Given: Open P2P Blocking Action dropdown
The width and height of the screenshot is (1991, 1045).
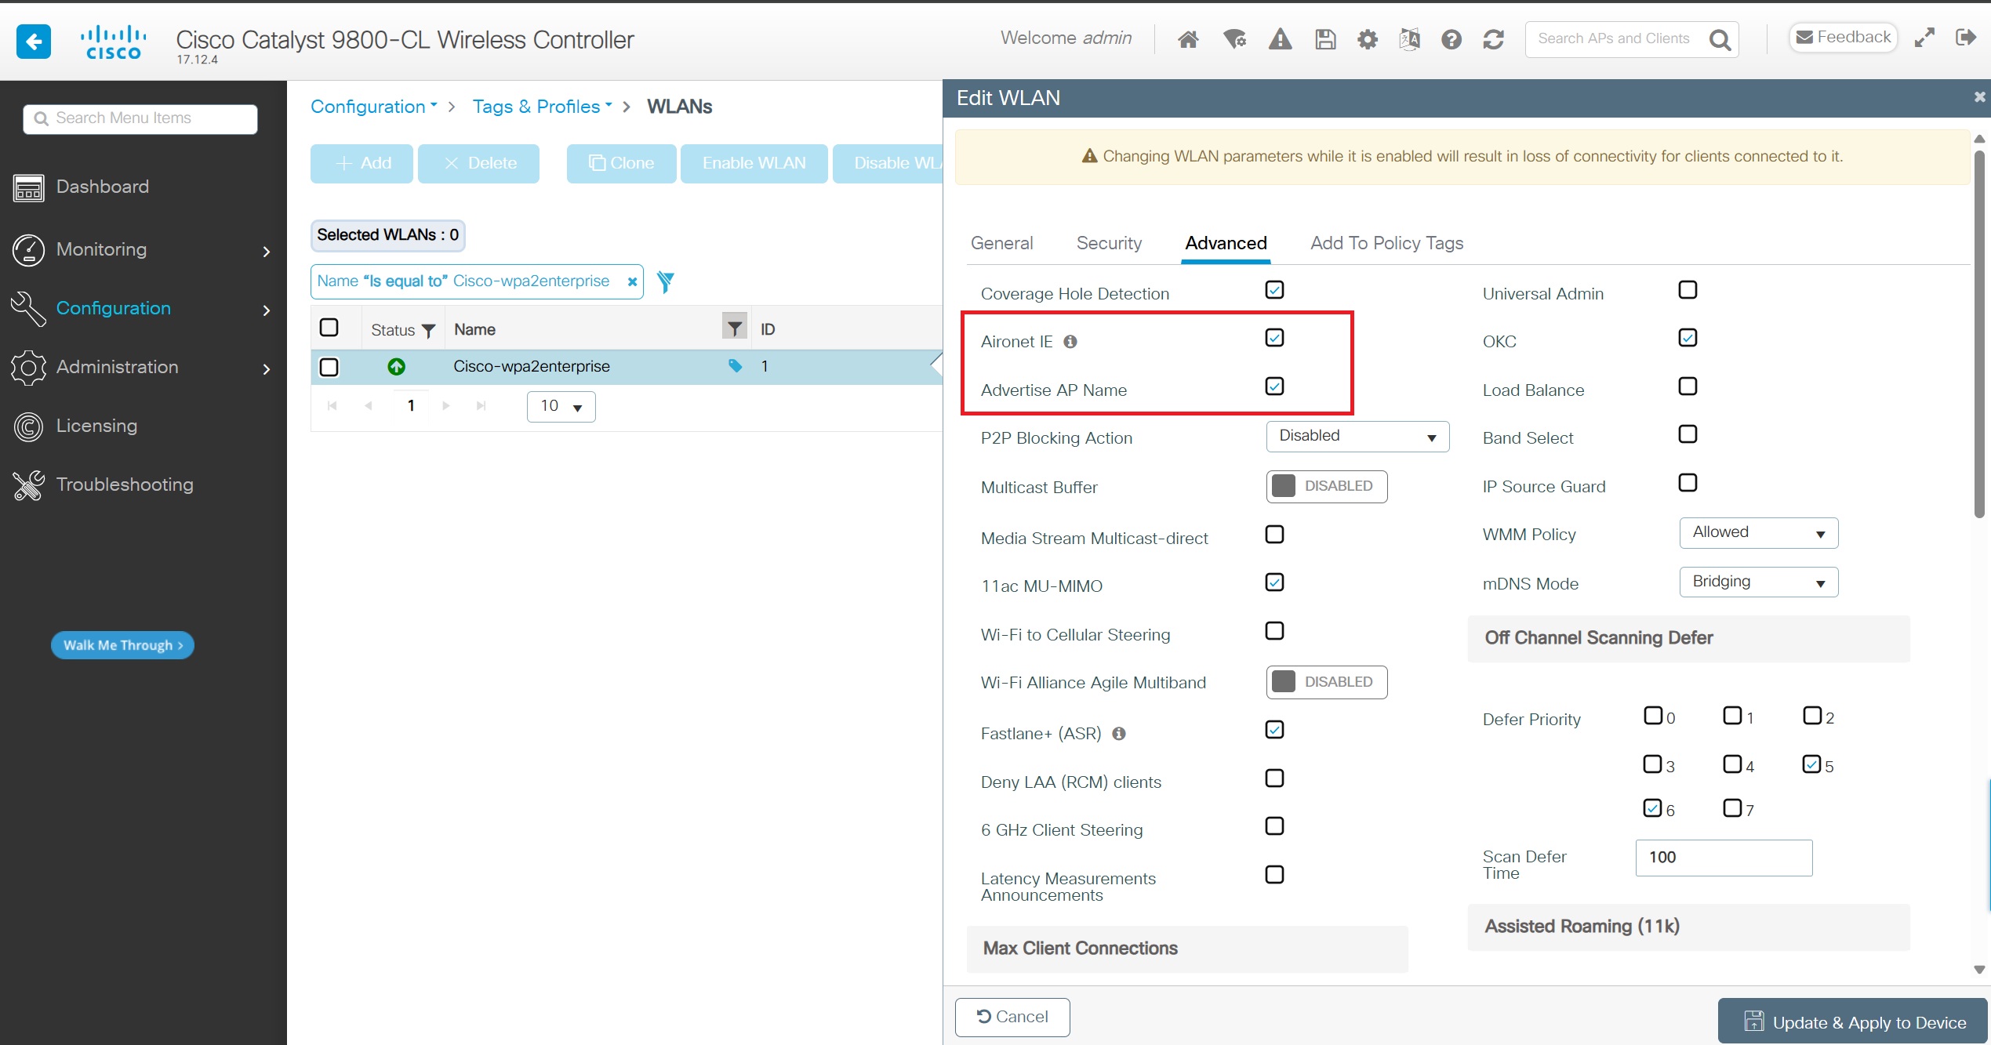Looking at the screenshot, I should click(x=1357, y=437).
